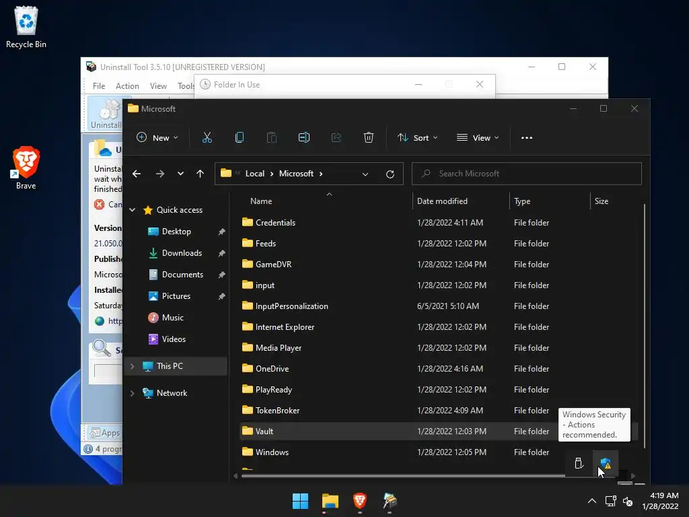Click Local in the address breadcrumb
The height and width of the screenshot is (517, 689).
click(x=255, y=174)
